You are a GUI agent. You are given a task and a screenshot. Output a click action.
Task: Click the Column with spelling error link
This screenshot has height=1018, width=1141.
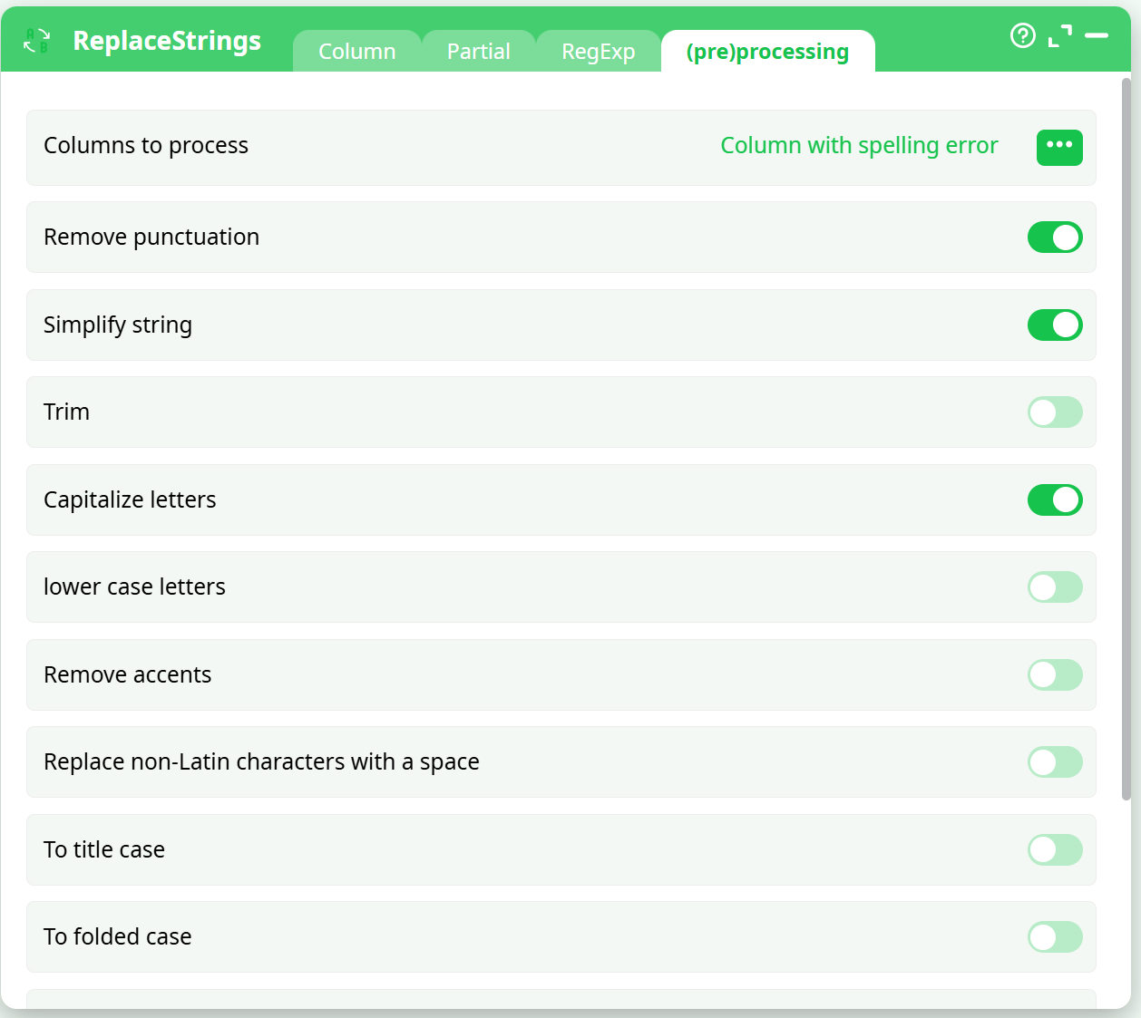pyautogui.click(x=859, y=146)
